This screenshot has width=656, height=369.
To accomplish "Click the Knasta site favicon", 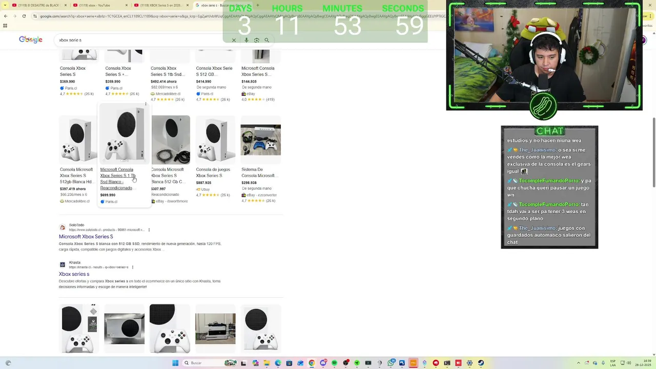I will pos(63,264).
